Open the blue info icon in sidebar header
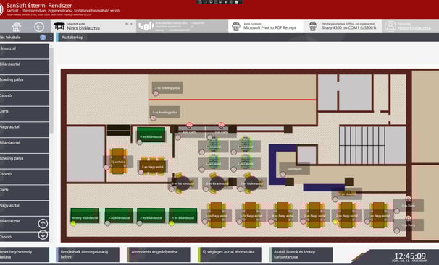 [x=43, y=38]
